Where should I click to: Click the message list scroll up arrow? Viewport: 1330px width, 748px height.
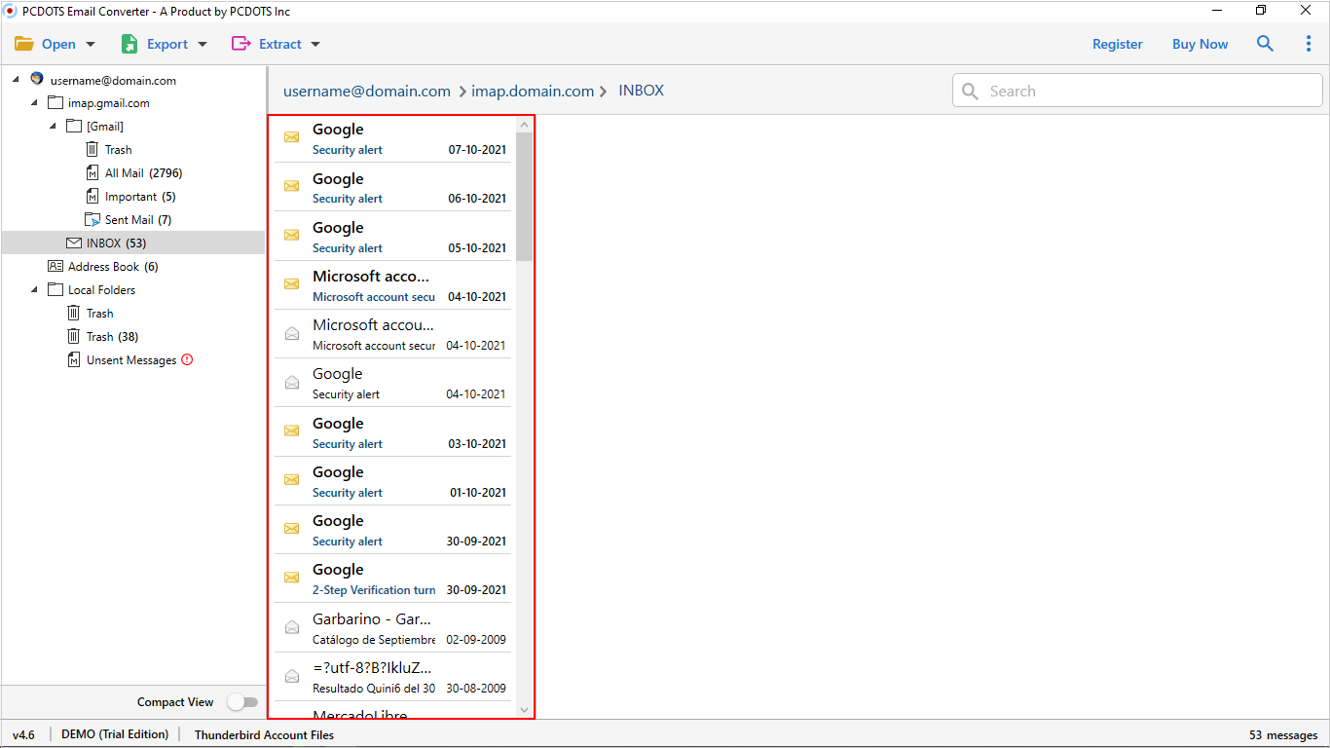[x=525, y=125]
